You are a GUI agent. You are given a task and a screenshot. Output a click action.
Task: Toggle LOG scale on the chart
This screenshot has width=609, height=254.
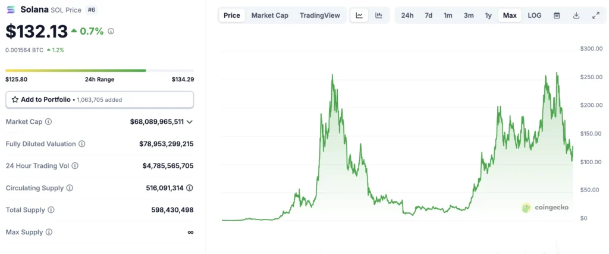click(535, 15)
